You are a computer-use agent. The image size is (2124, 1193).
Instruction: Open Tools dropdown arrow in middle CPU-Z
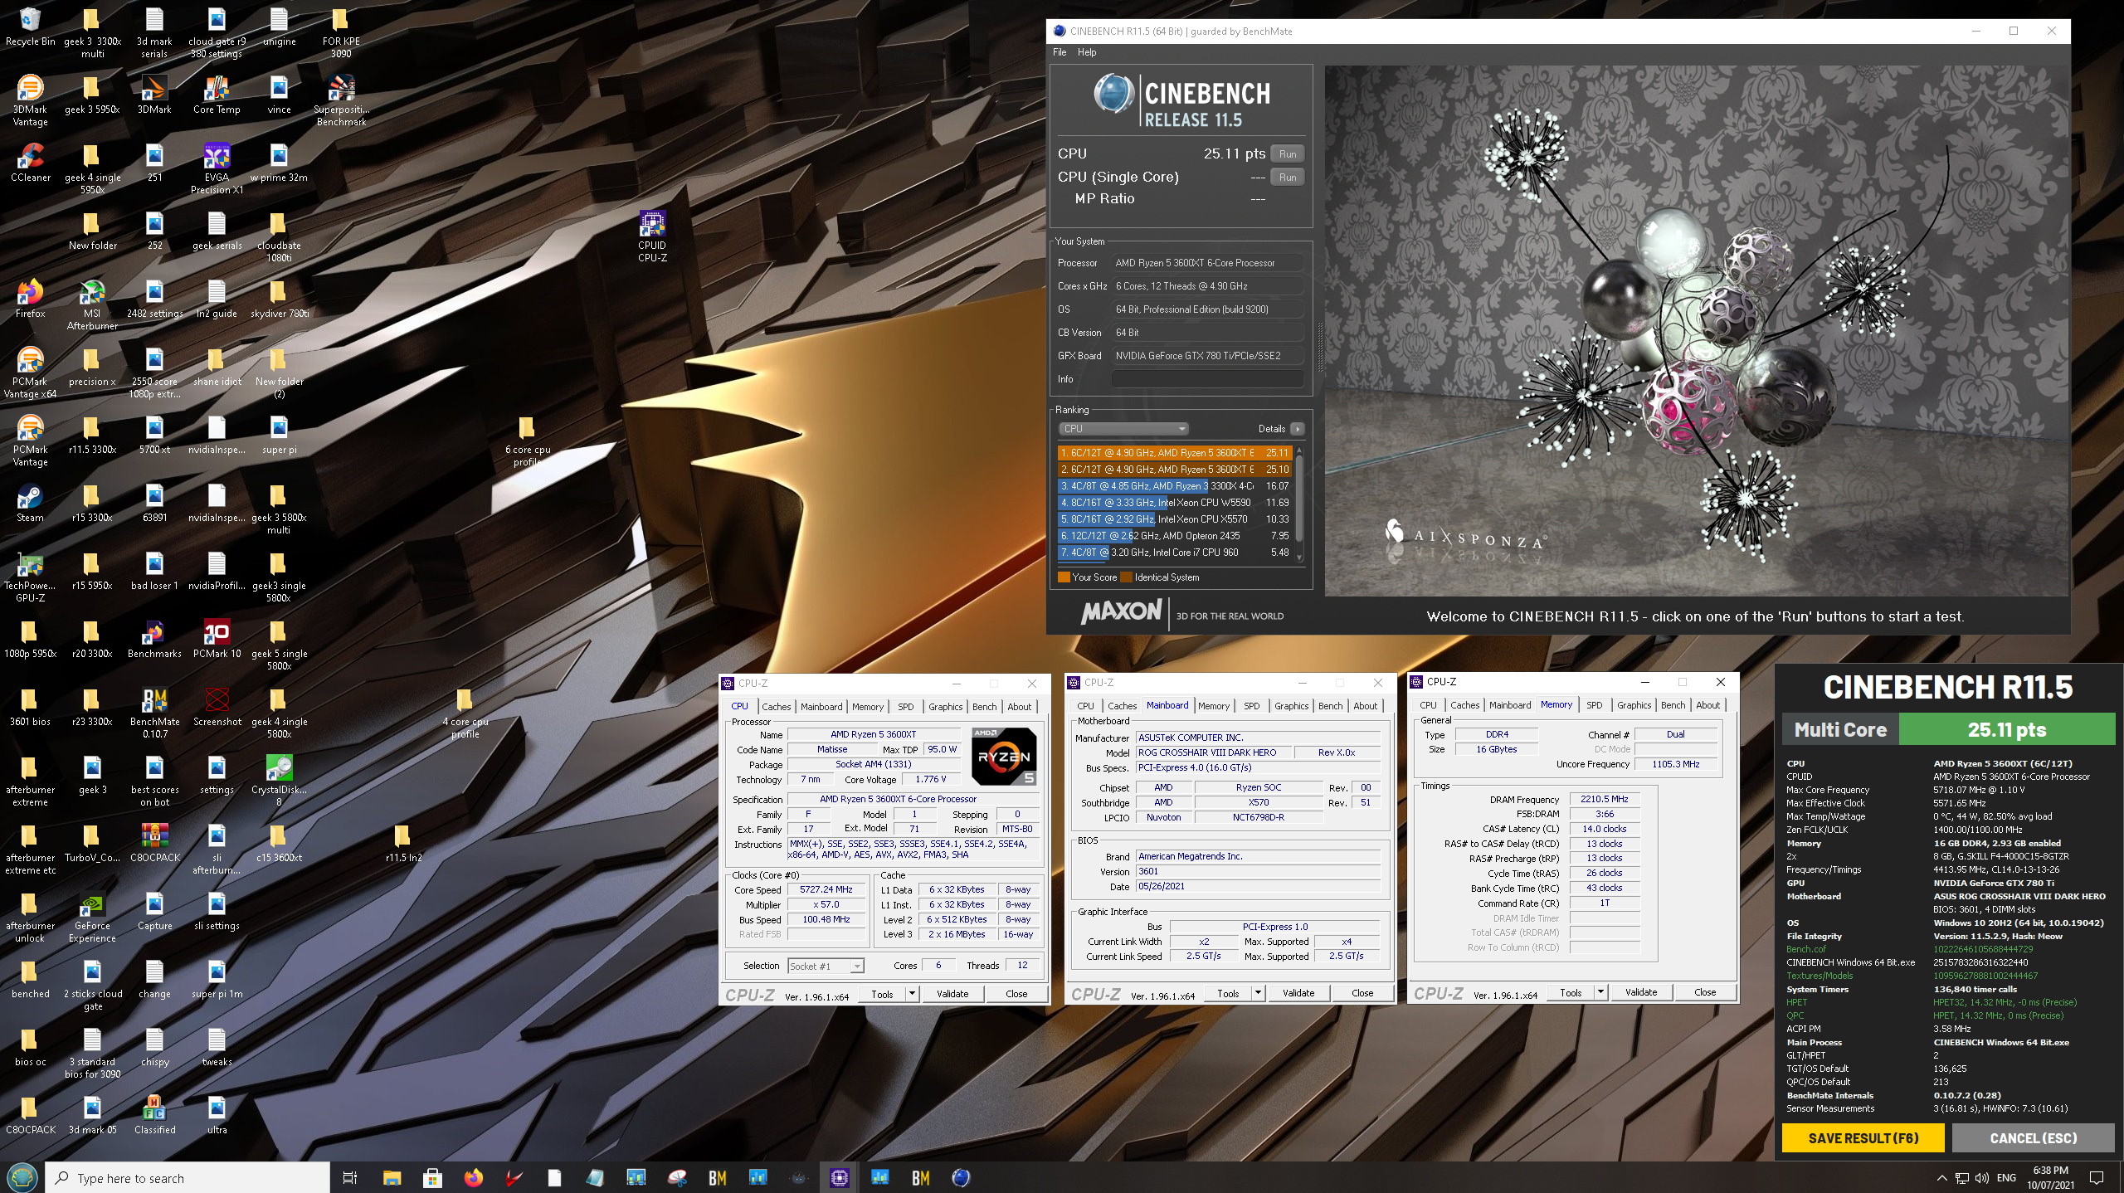(1258, 993)
